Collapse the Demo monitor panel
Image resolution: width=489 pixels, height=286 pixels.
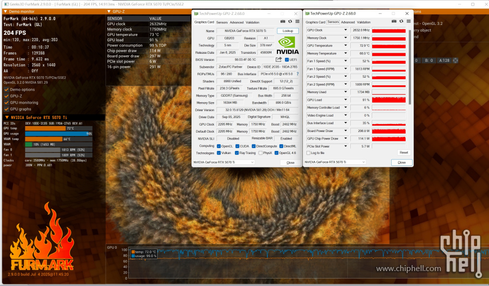pyautogui.click(x=5, y=11)
